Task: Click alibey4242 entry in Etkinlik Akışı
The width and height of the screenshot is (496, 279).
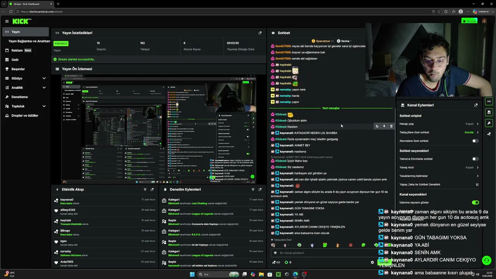Action: [105, 212]
